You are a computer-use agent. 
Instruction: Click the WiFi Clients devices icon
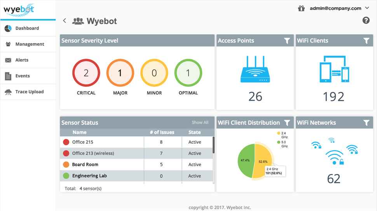(334, 69)
